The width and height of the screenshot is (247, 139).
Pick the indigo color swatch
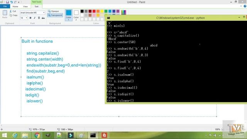114,11
